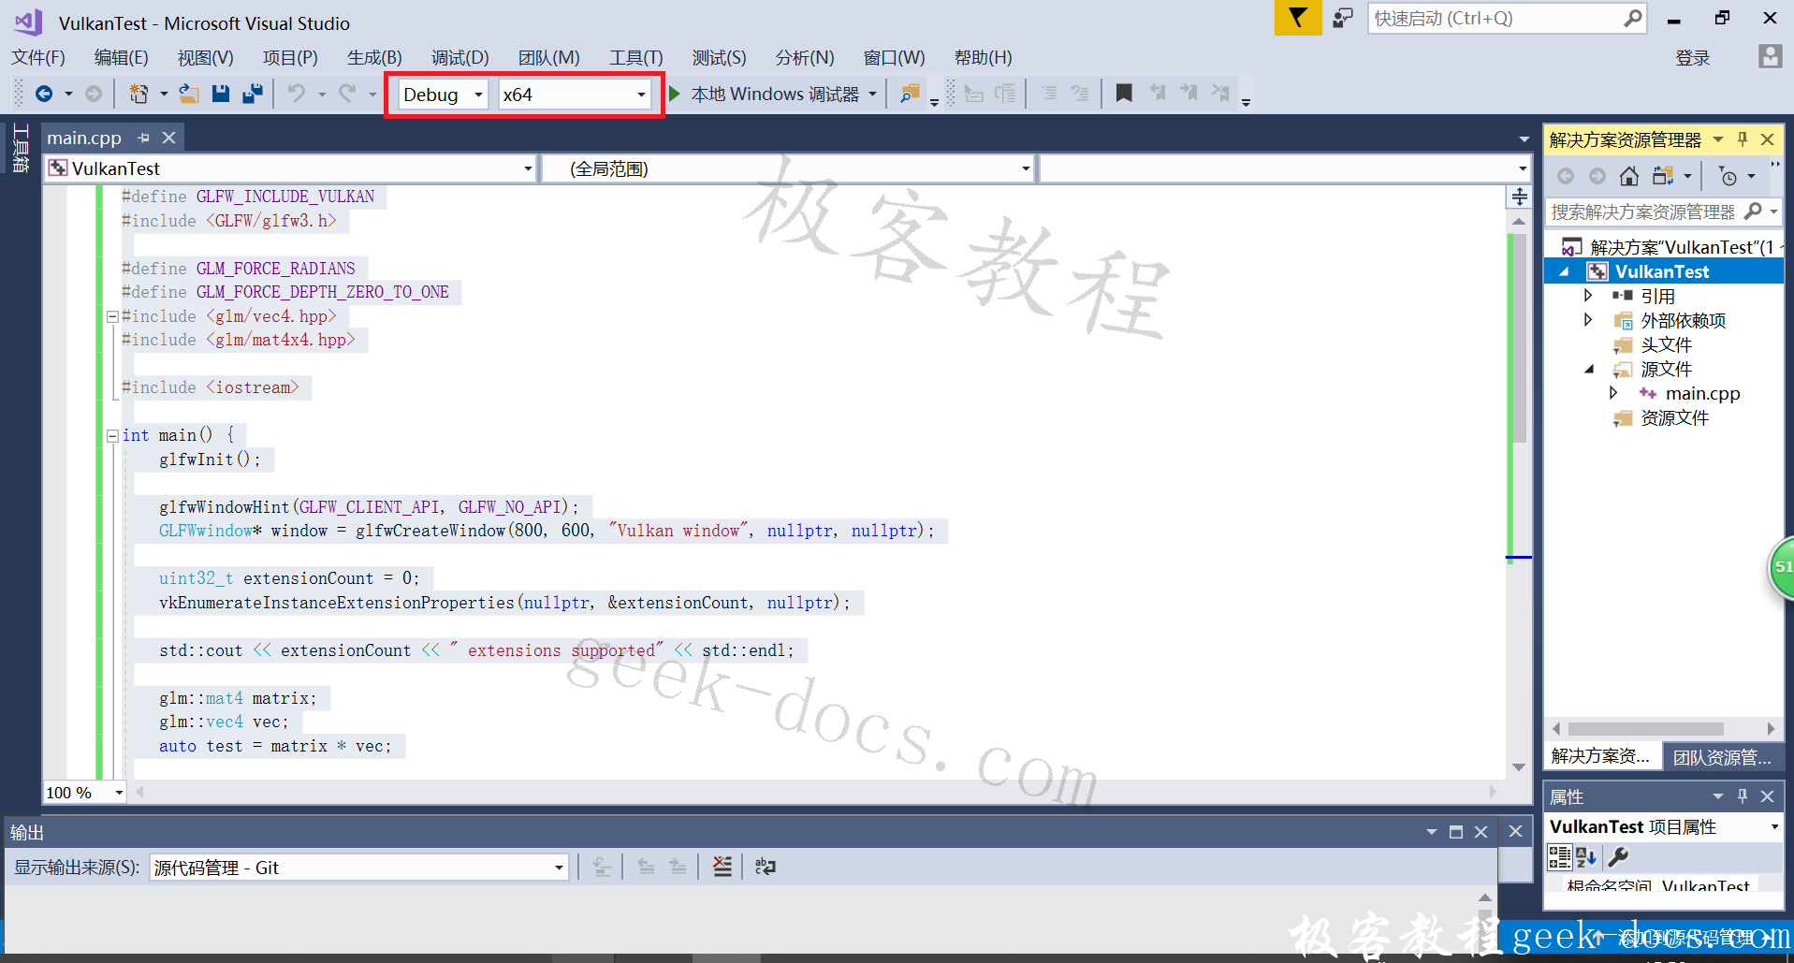
Task: Click the Sync with Active Document icon
Action: (1663, 176)
